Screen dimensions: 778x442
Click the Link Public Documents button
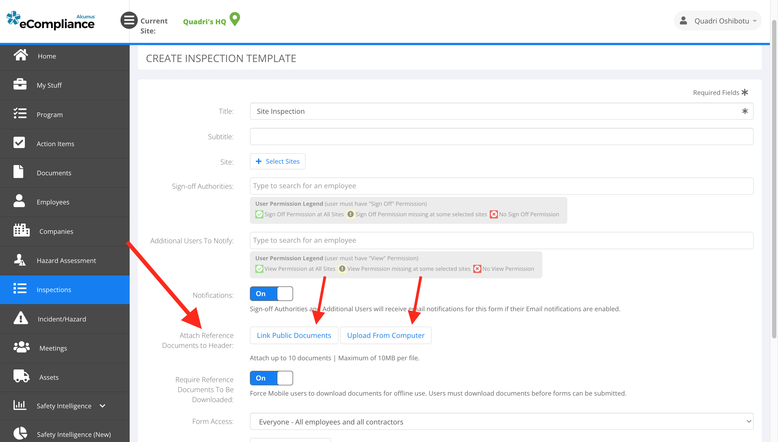pos(294,335)
